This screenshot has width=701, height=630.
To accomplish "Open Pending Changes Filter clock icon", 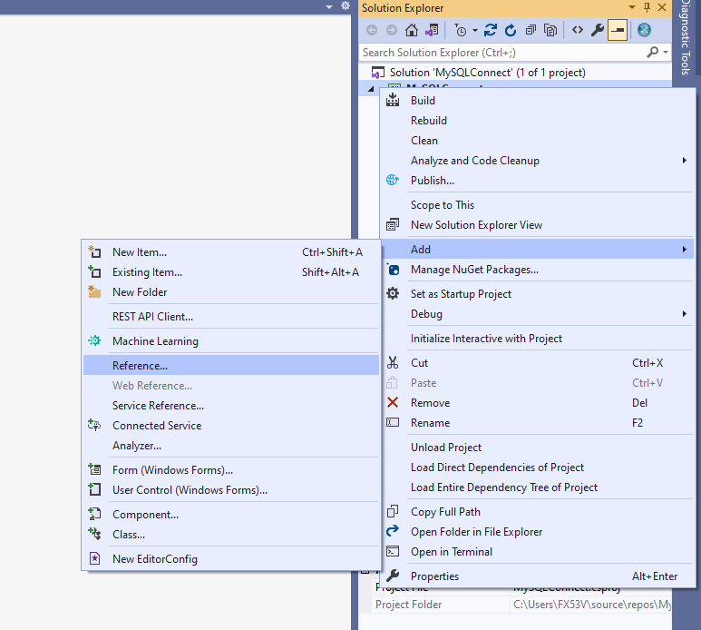I will 460,30.
